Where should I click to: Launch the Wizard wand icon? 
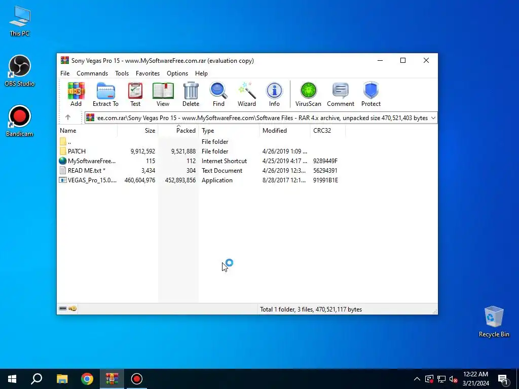pyautogui.click(x=247, y=94)
